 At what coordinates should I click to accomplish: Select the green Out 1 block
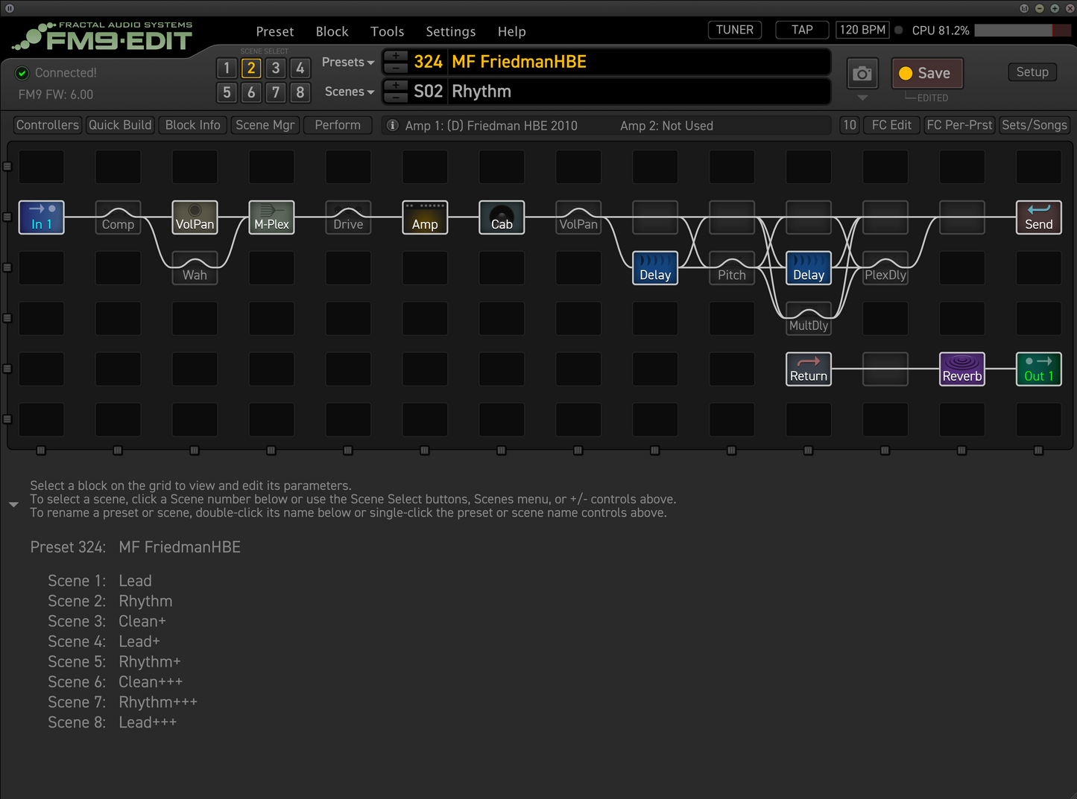click(1038, 369)
